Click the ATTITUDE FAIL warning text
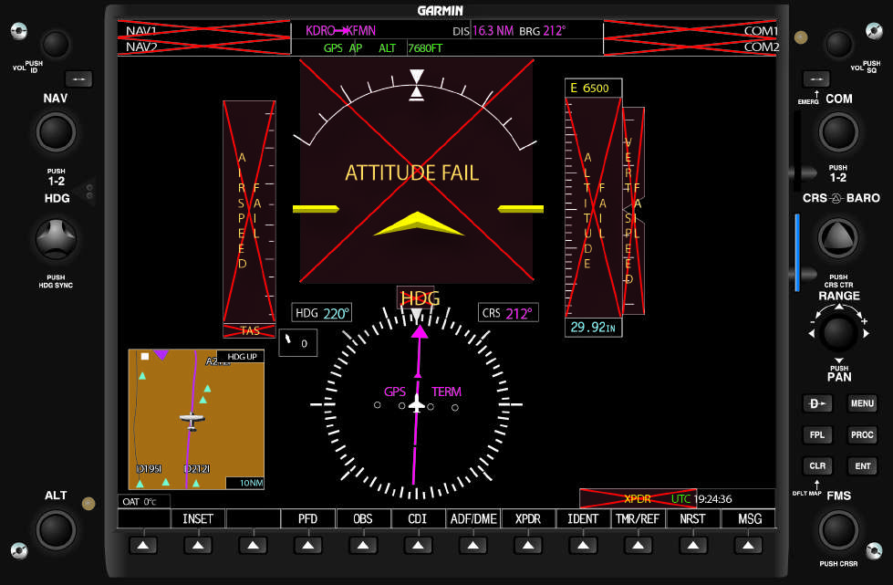The image size is (893, 585). 411,172
